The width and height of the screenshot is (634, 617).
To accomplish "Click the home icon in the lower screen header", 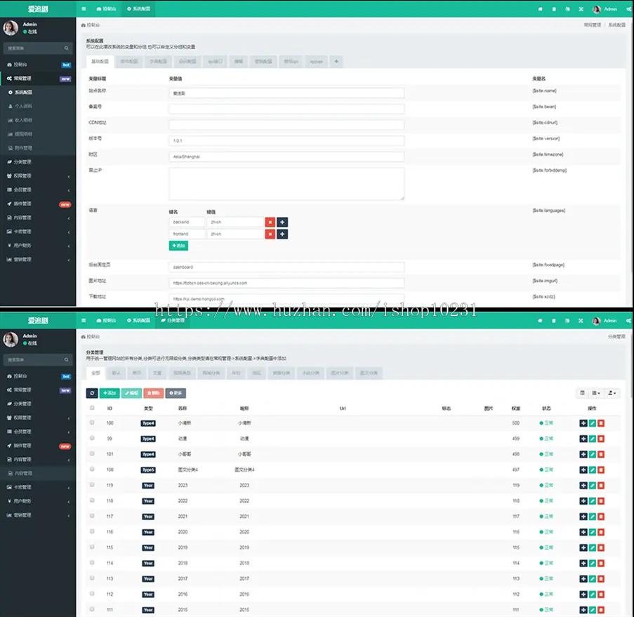I will 540,321.
